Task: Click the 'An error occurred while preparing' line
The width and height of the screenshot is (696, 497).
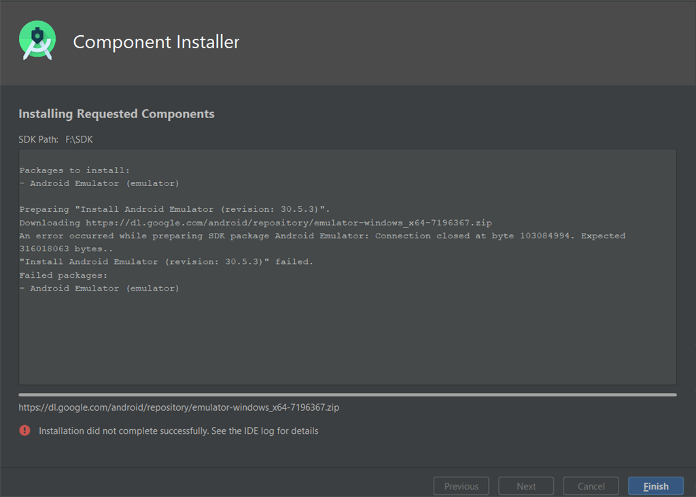Action: point(322,236)
